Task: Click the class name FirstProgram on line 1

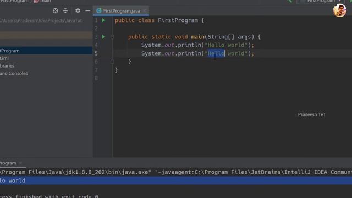Action: (x=178, y=20)
